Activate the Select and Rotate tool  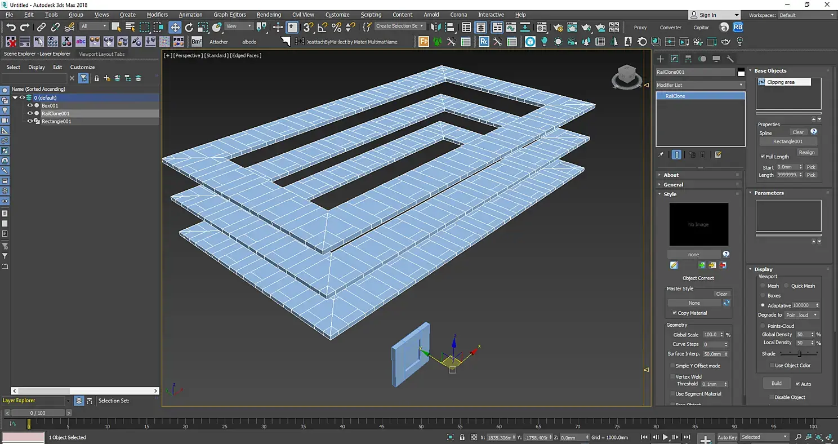[x=189, y=27]
